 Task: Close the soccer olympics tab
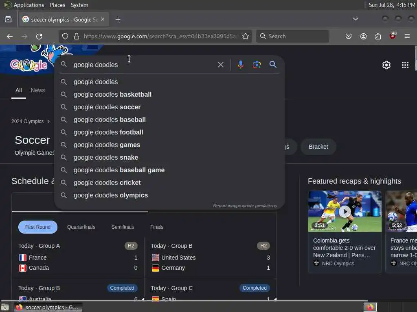point(103,19)
